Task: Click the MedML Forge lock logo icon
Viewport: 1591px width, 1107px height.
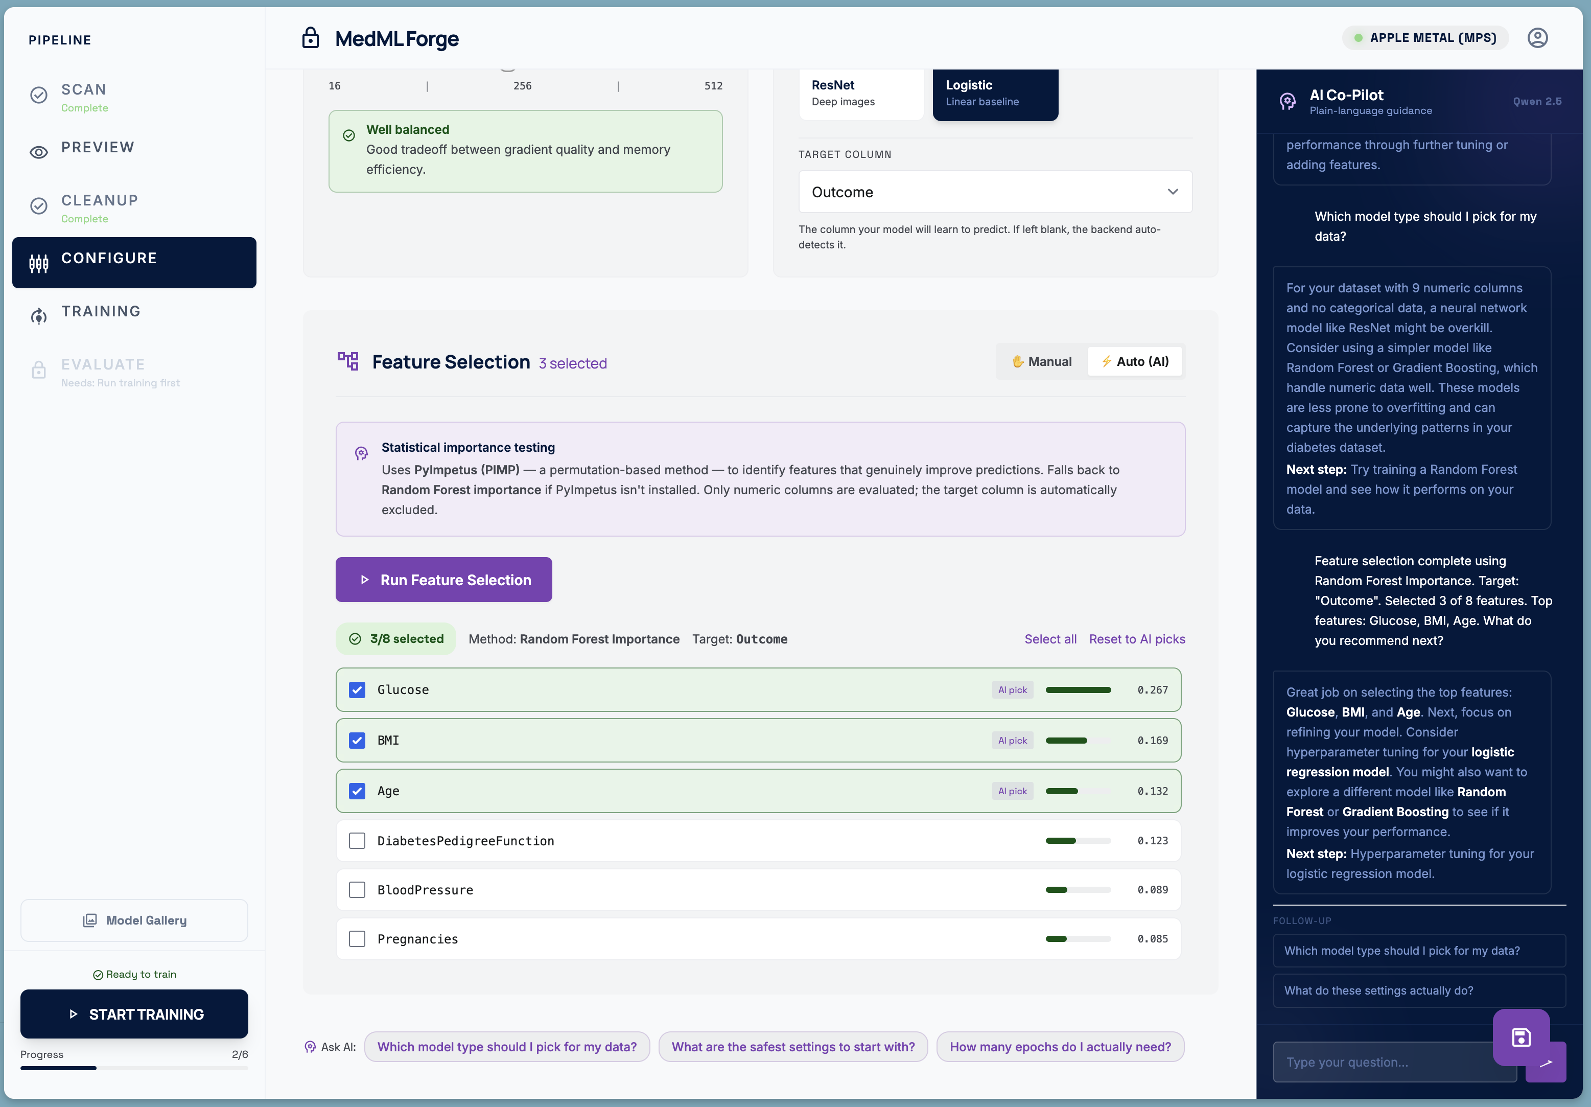Action: point(311,38)
